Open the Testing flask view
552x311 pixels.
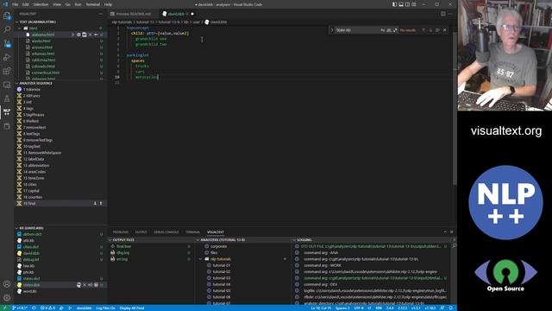tap(7, 98)
